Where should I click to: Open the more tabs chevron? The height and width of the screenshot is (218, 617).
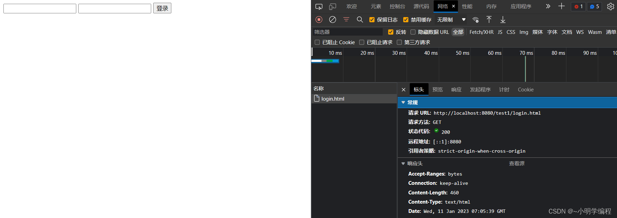tap(548, 6)
